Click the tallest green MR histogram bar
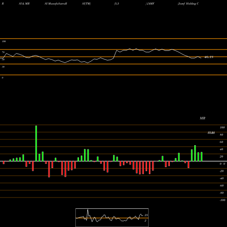Viewport: 227px width, 227px height. click(x=36, y=143)
